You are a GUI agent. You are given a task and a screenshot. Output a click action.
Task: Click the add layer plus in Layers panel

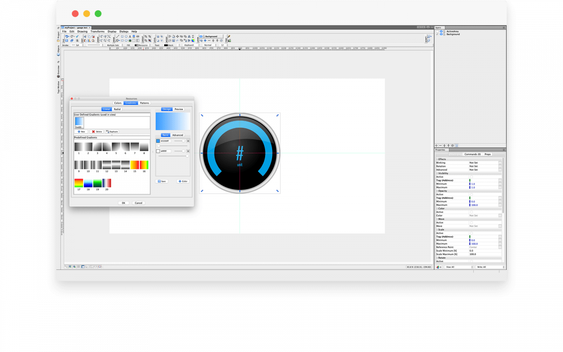(x=436, y=145)
